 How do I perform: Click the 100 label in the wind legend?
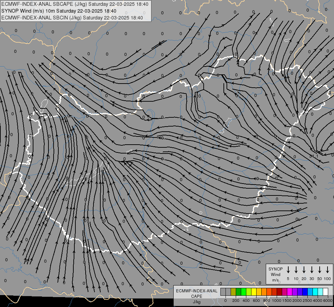pyautogui.click(x=328, y=279)
